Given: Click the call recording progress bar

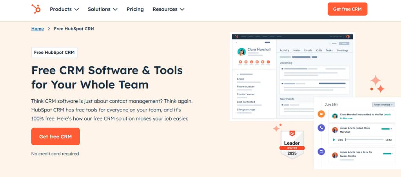Looking at the screenshot, I should pyautogui.click(x=364, y=140).
